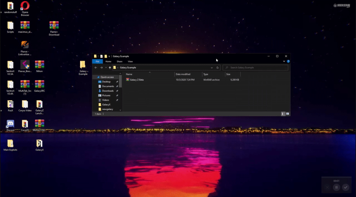Select SentroX V3.4A desktop folder
Image resolution: width=356 pixels, height=197 pixels.
coord(10,87)
